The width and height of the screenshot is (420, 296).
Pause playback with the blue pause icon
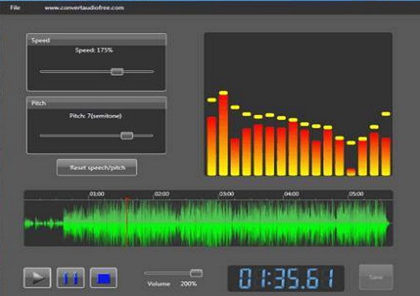[x=70, y=278]
